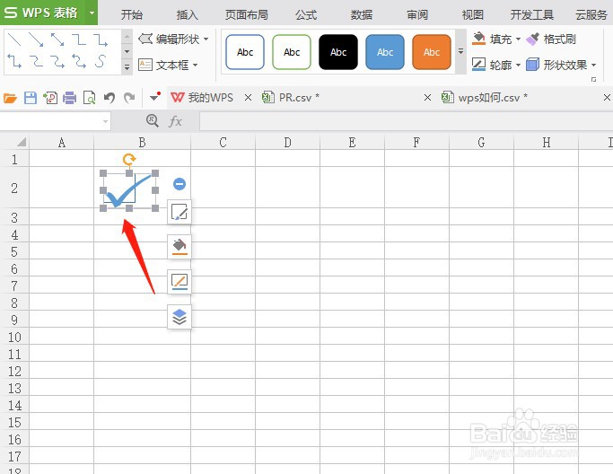Click the floating fill bucket icon

tap(180, 246)
